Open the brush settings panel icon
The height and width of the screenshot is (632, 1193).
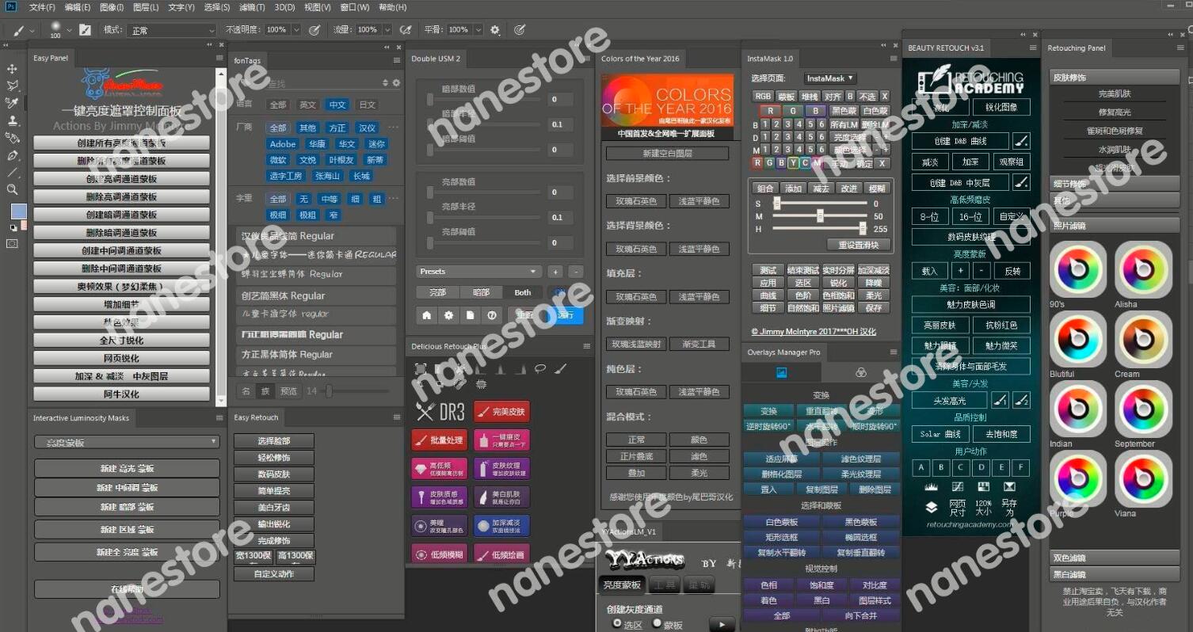[x=85, y=30]
